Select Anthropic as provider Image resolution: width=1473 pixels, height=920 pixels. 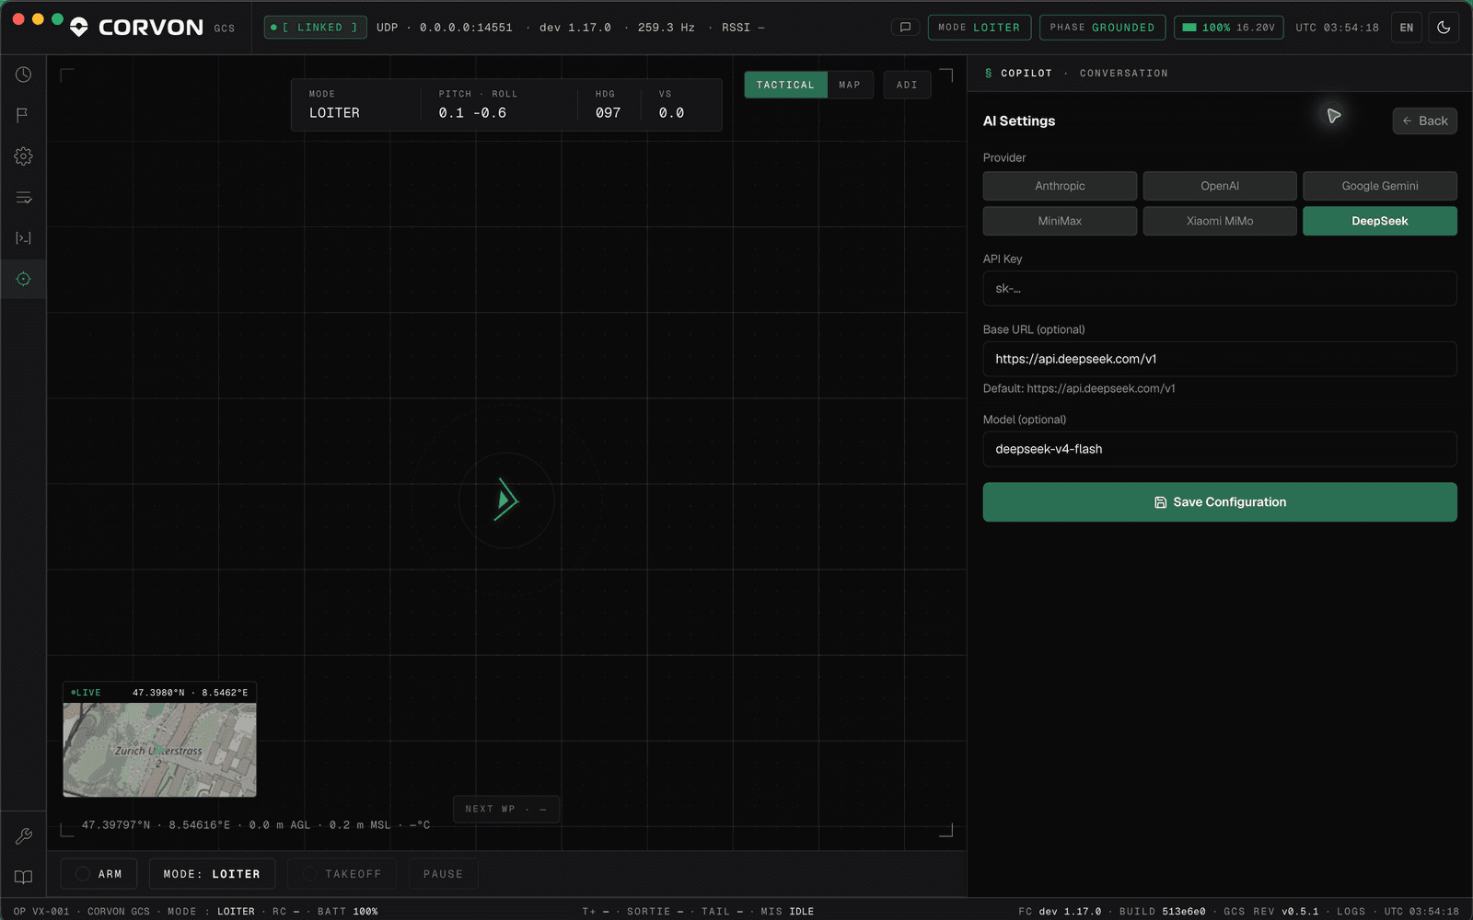pos(1060,186)
